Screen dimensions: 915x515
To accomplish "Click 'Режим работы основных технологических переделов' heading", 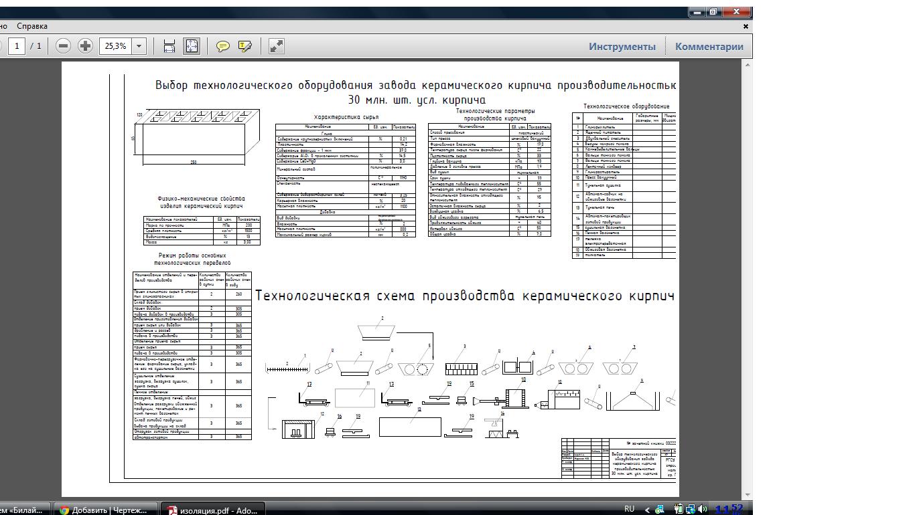I will (x=192, y=260).
